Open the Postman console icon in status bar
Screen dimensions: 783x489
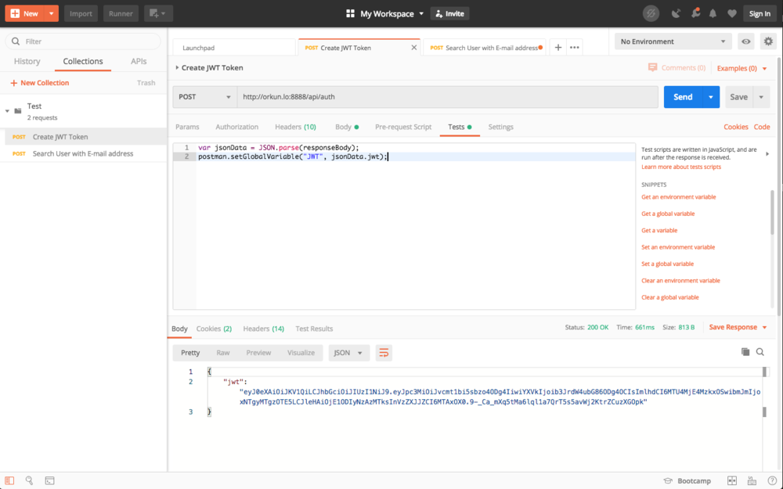tap(49, 480)
